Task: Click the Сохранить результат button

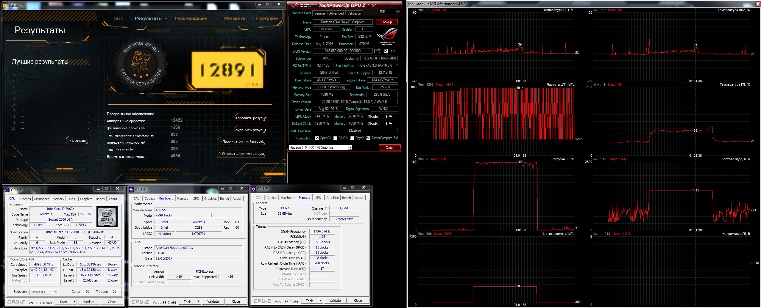Action: click(x=250, y=130)
